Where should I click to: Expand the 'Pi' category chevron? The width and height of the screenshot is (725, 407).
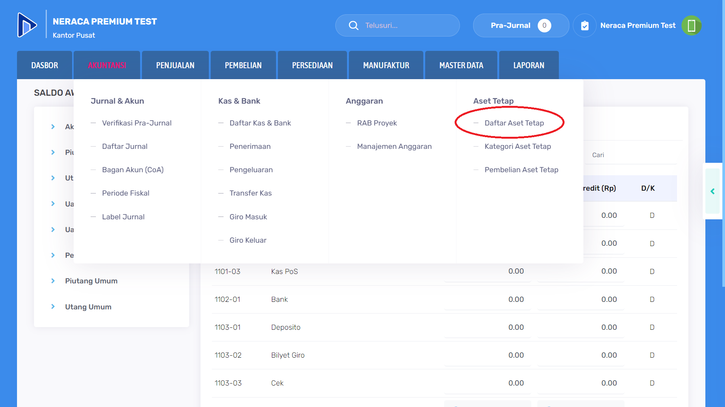click(x=53, y=152)
